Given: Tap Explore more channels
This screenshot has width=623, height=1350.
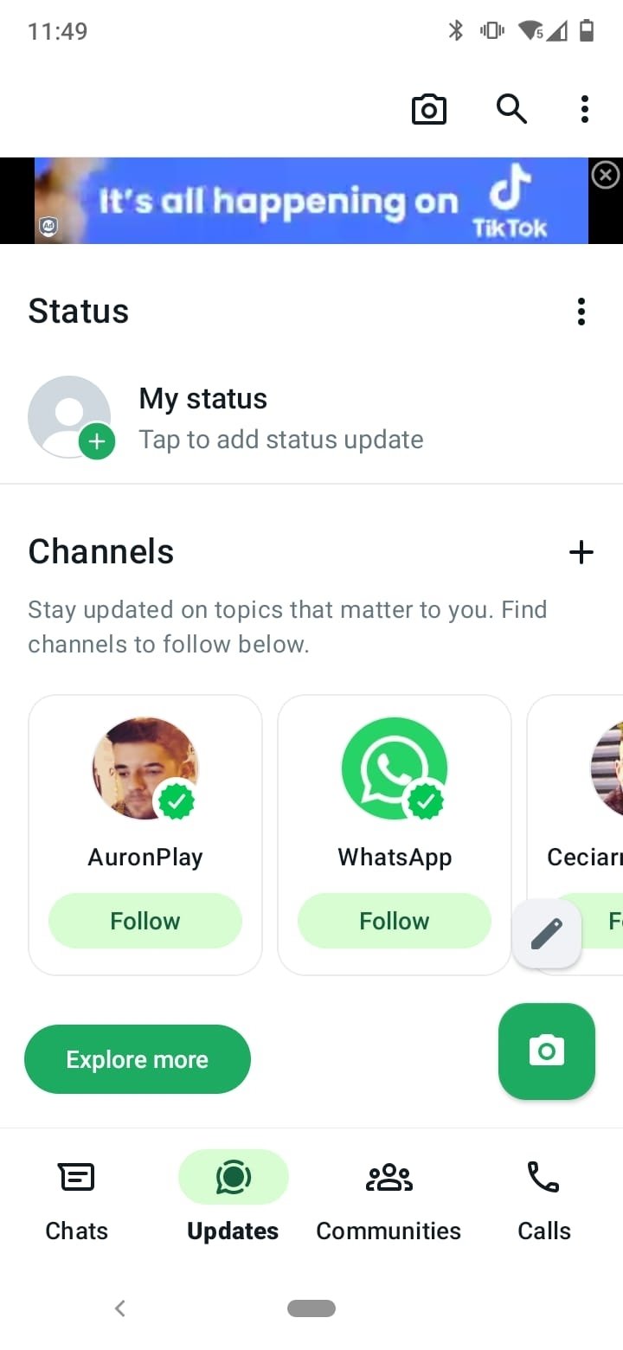Looking at the screenshot, I should coord(137,1058).
